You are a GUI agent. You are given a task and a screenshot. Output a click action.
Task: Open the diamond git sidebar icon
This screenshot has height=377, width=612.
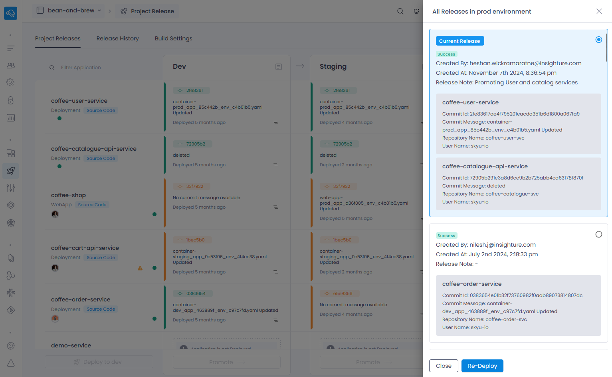click(x=11, y=310)
